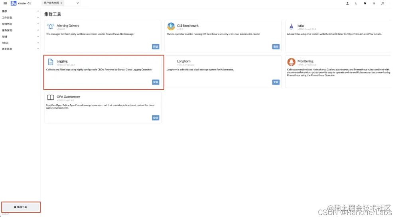
Task: Expand the 更多资源 sidebar section chevron
Action: (x=38, y=49)
